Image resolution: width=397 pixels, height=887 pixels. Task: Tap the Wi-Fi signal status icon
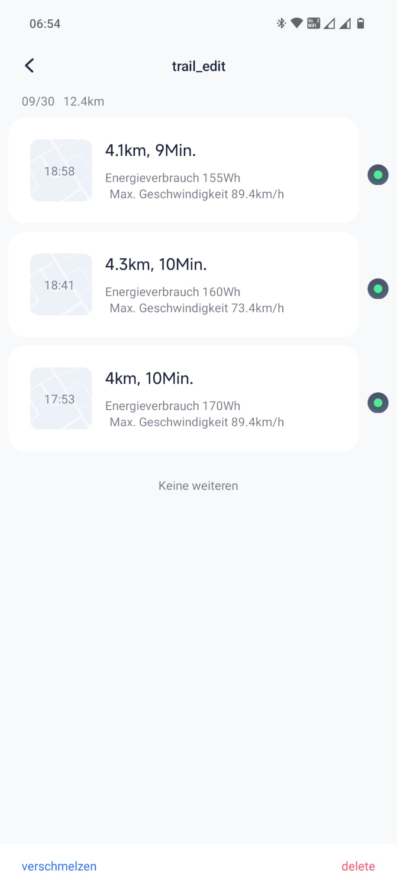pyautogui.click(x=297, y=23)
